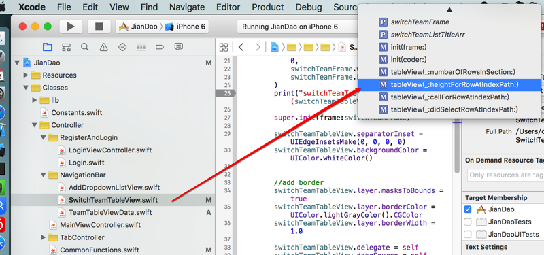Image resolution: width=544 pixels, height=255 pixels.
Task: Collapse the Classes folder
Action: (26, 88)
